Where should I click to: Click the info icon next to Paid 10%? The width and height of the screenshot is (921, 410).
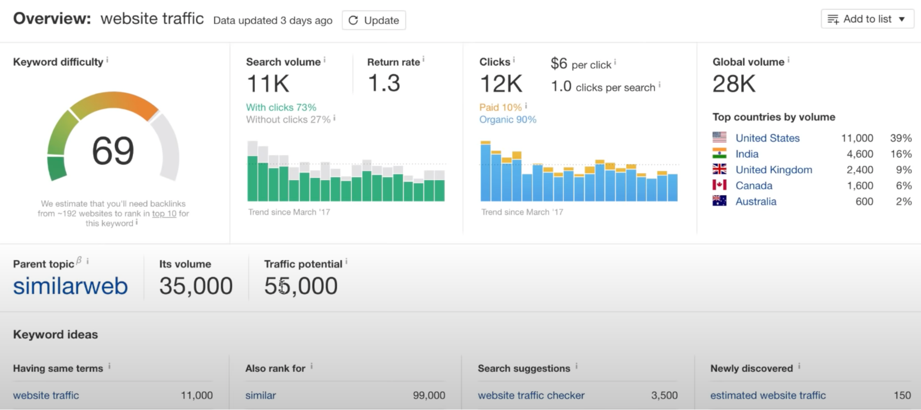(x=526, y=105)
